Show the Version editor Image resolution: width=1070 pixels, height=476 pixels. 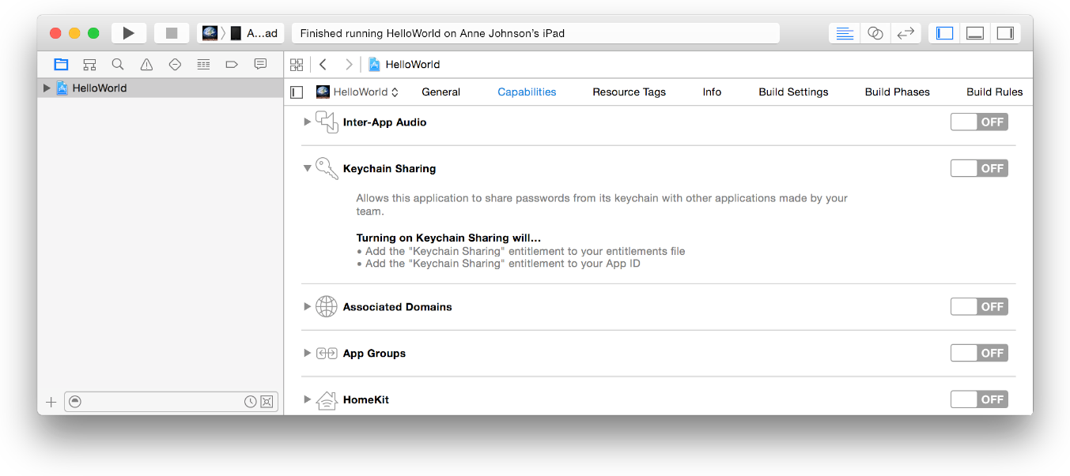(x=906, y=33)
